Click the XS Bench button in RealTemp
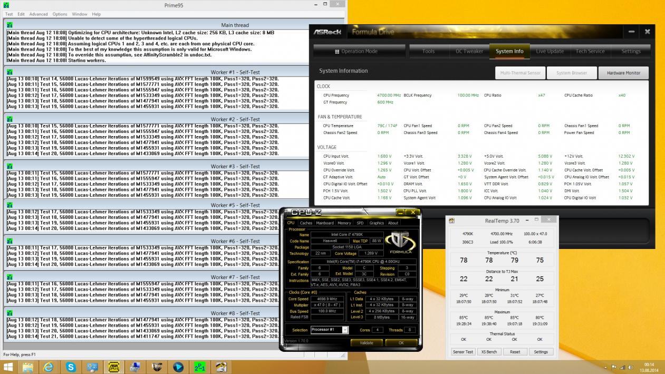665x374 pixels. 489,352
